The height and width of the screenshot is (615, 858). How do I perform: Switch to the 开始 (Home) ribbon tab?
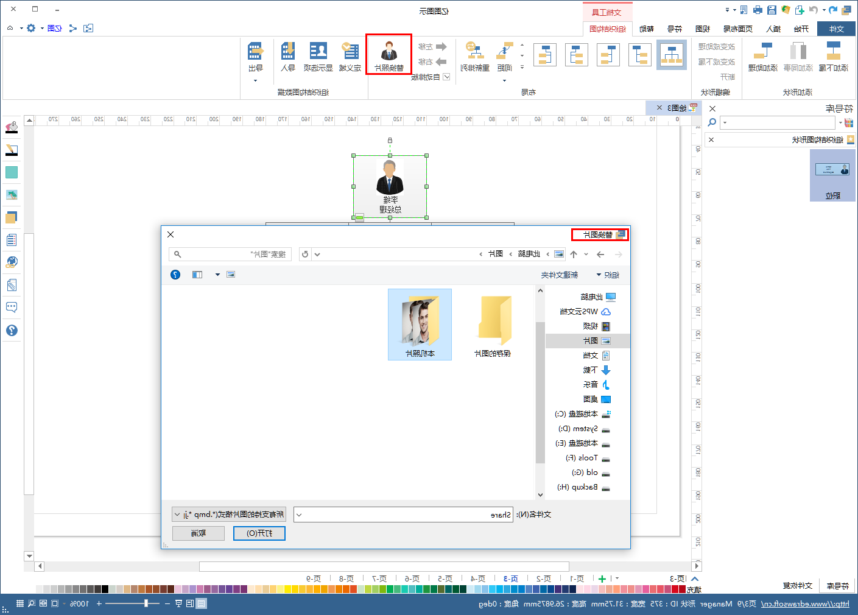pyautogui.click(x=801, y=29)
